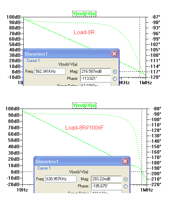Click the Cursor 1 group label in upper dialog
This screenshot has height=203, width=169.
click(33, 61)
